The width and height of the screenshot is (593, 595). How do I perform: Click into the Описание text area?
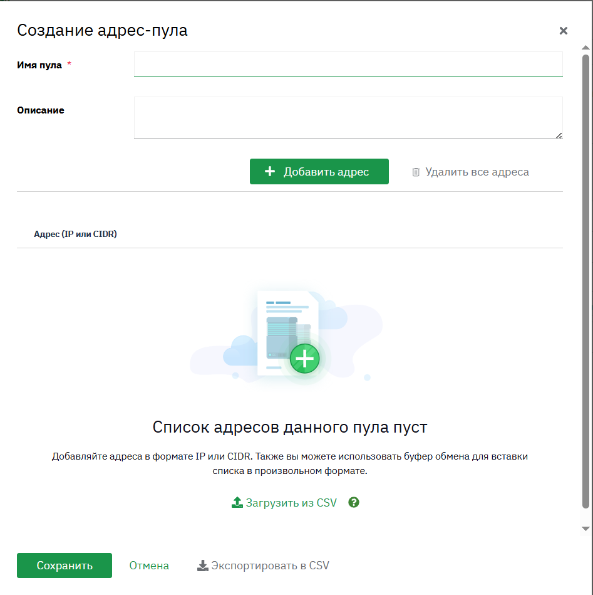click(x=348, y=118)
